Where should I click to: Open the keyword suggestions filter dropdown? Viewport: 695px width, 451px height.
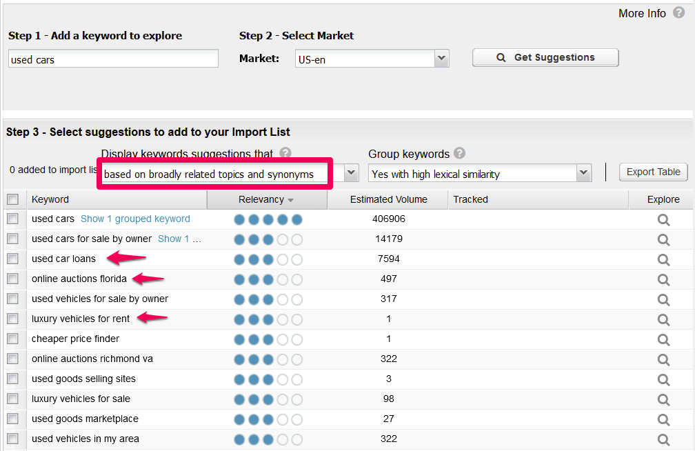point(350,174)
